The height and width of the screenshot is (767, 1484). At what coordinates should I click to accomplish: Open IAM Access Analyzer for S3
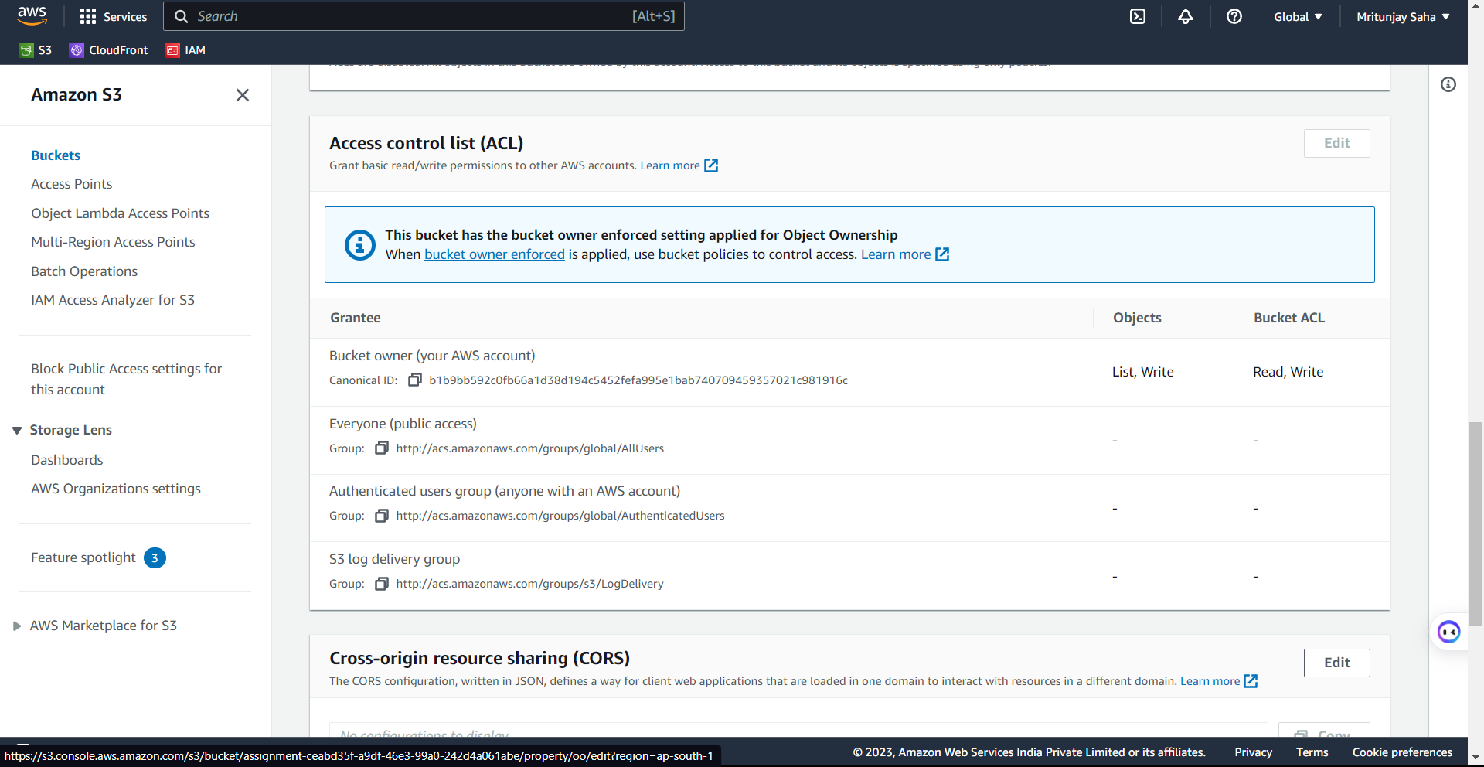[x=113, y=300]
